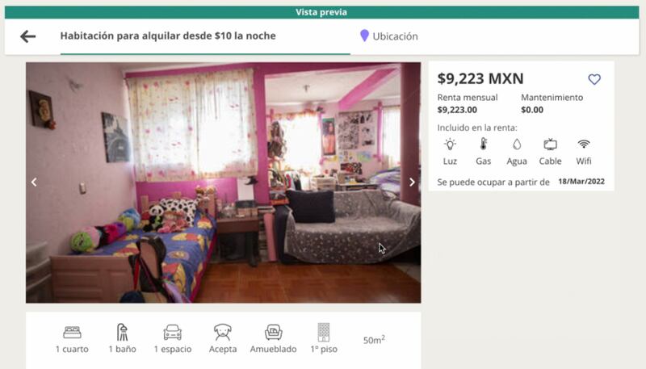Click the Agua water drop icon
646x369 pixels.
coord(517,145)
